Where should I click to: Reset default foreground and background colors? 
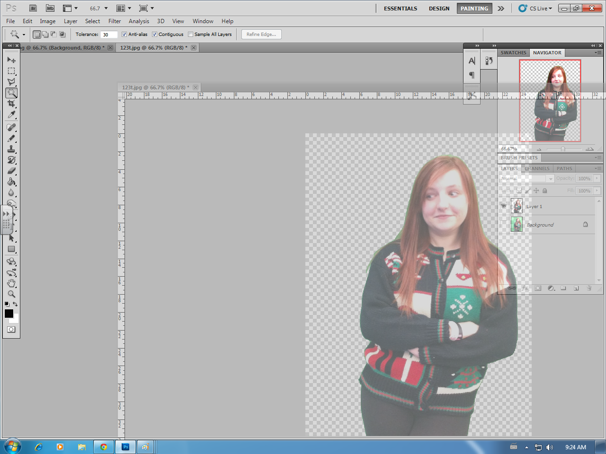(7, 304)
